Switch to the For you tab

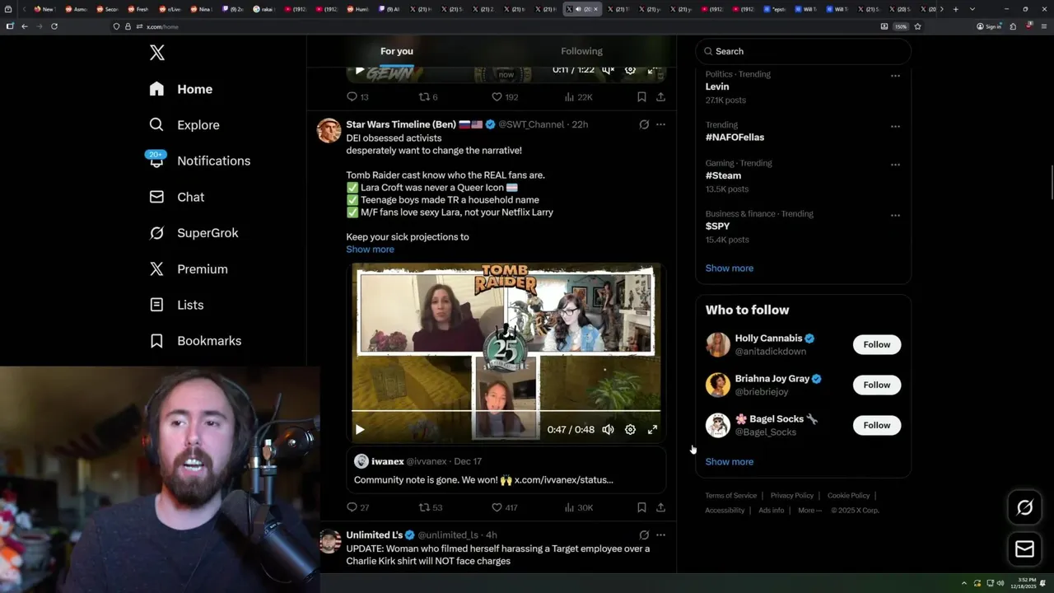point(397,51)
